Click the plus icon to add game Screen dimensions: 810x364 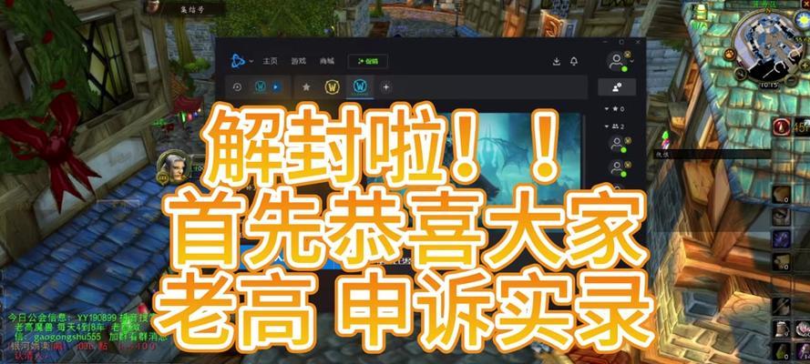[x=386, y=87]
